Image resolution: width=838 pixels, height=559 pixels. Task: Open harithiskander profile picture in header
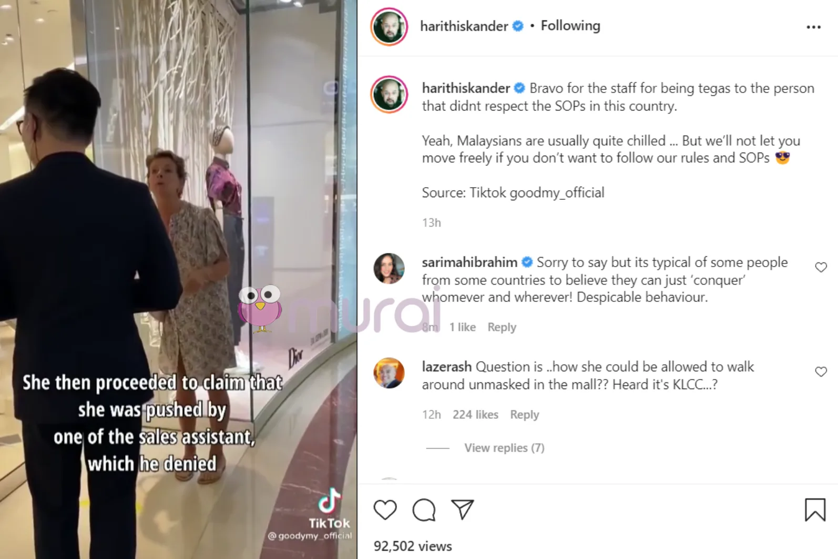pyautogui.click(x=389, y=26)
